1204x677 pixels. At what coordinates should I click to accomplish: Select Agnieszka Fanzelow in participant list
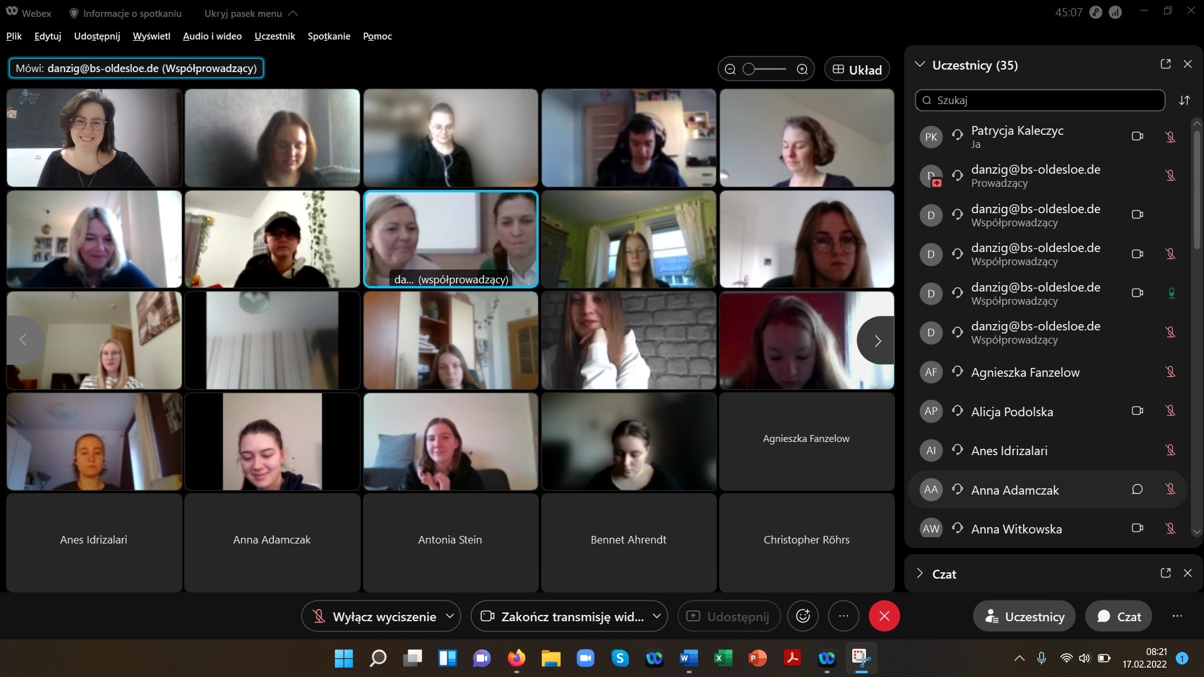click(x=1047, y=372)
